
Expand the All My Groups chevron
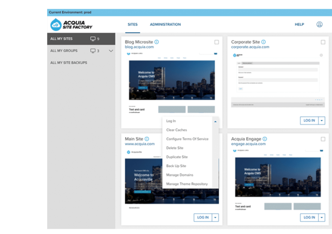[x=111, y=51]
